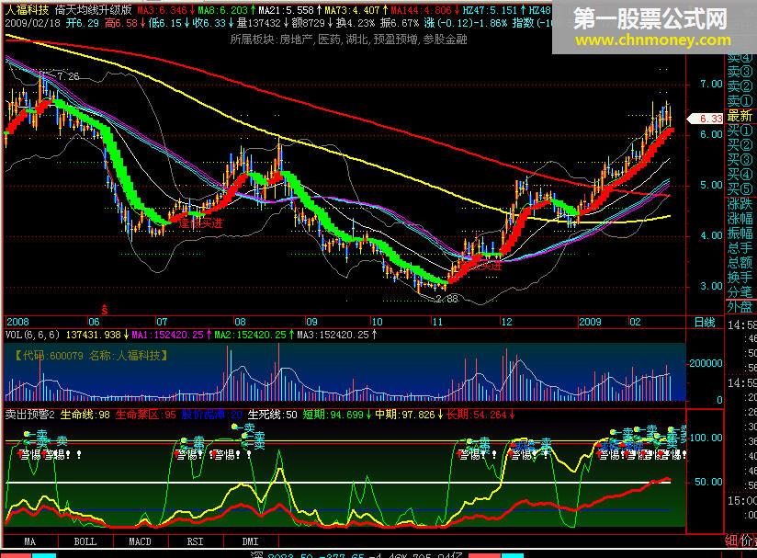757x558 pixels.
Task: Click the 买① row in the quote sidebar
Action: coord(740,131)
